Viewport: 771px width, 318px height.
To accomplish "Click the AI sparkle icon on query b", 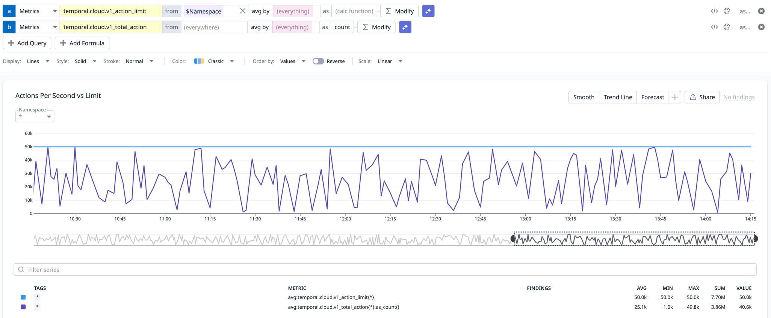I will point(405,27).
